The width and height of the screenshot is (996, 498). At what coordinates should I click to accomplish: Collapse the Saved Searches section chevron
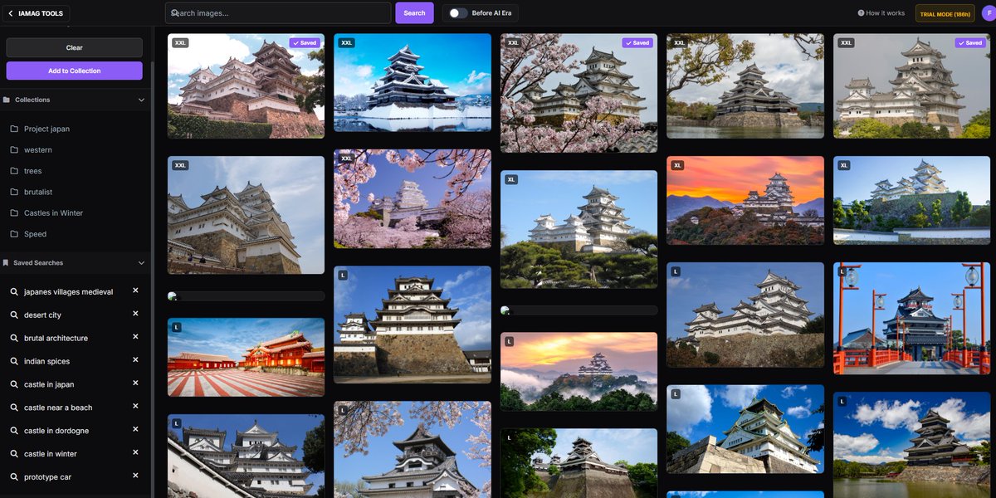tap(141, 263)
